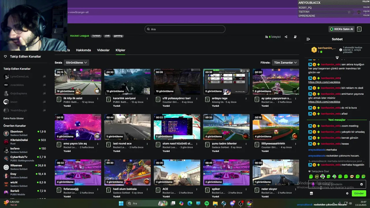Click the volume icon in system tray
Viewport: 370px width, 208px height.
coord(350,203)
